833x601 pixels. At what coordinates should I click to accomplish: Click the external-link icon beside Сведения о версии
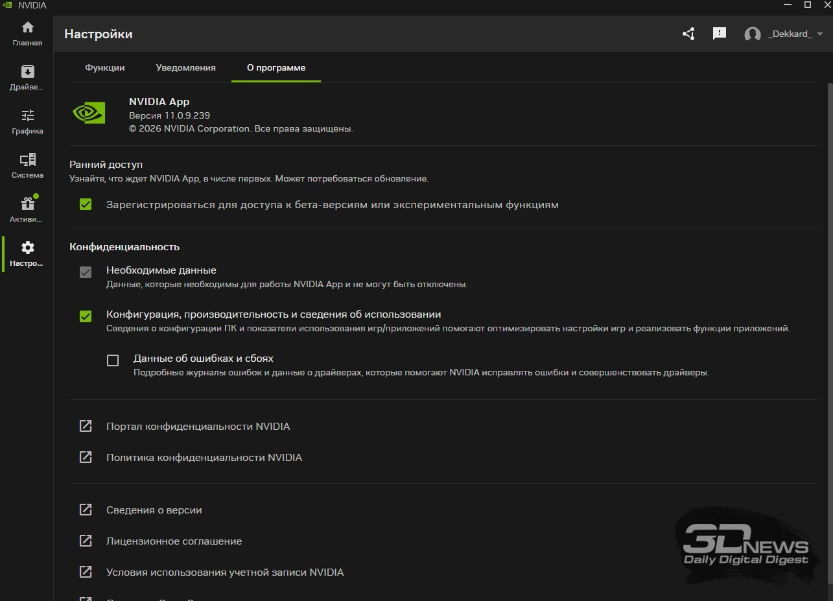pos(86,510)
